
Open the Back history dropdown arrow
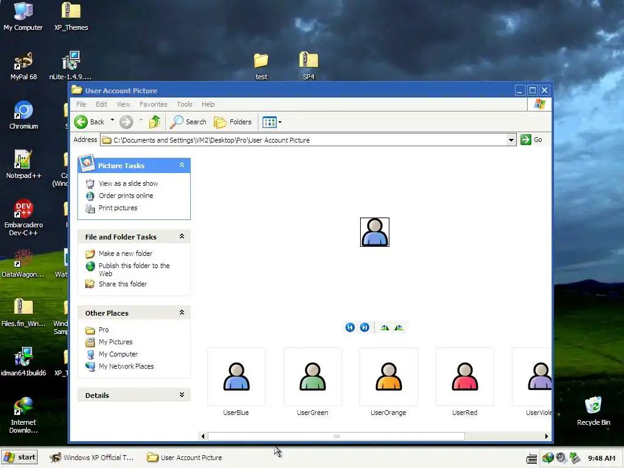pos(112,120)
